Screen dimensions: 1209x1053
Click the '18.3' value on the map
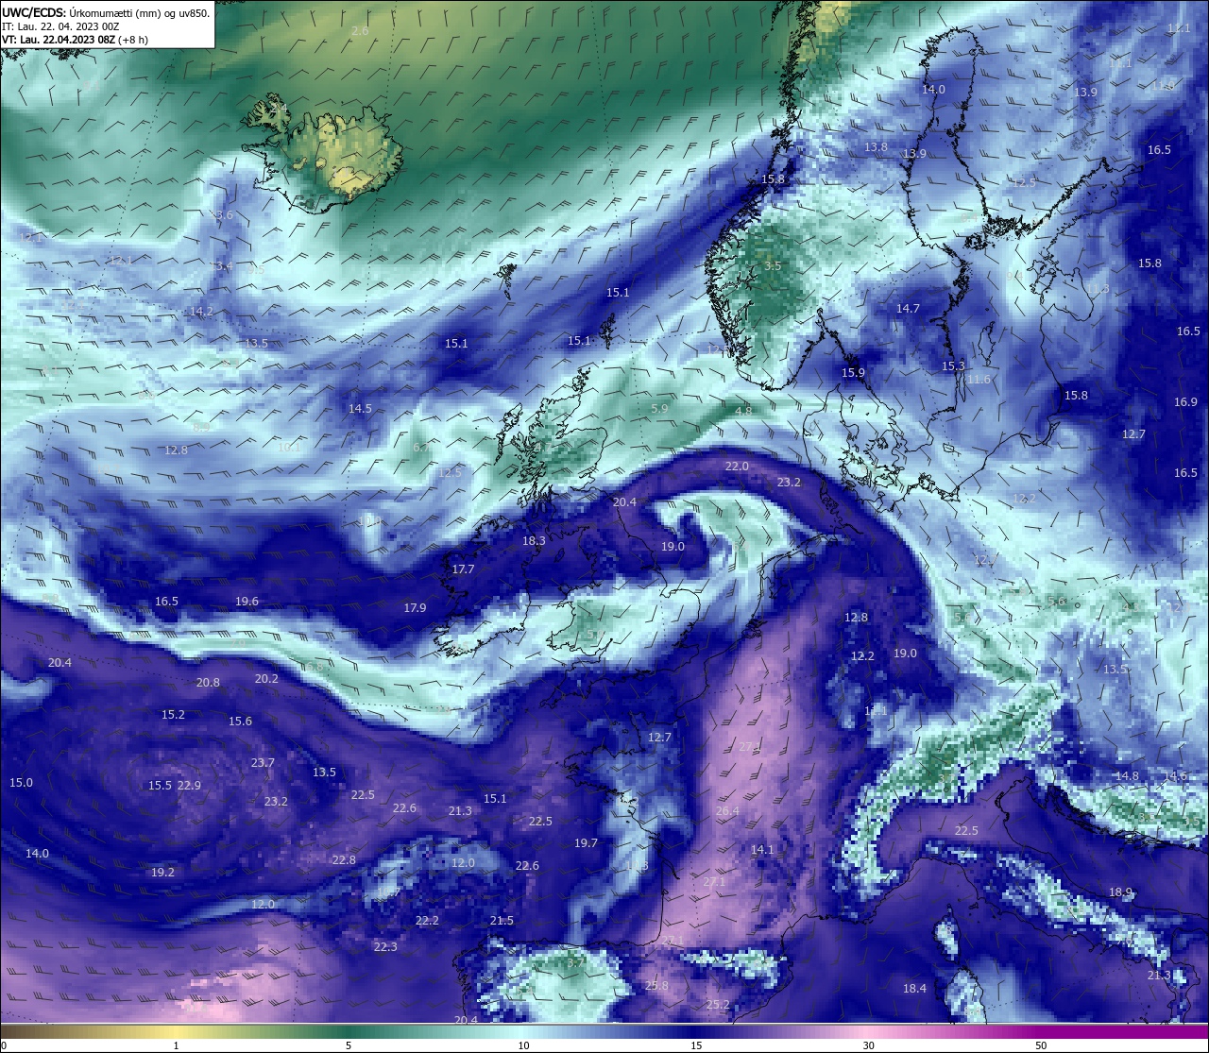coord(534,541)
